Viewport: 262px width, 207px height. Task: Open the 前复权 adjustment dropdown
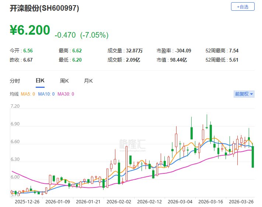pos(244,94)
